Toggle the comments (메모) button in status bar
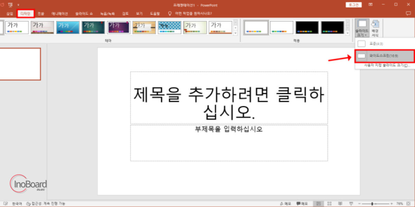The image size is (415, 207). pyautogui.click(x=302, y=204)
